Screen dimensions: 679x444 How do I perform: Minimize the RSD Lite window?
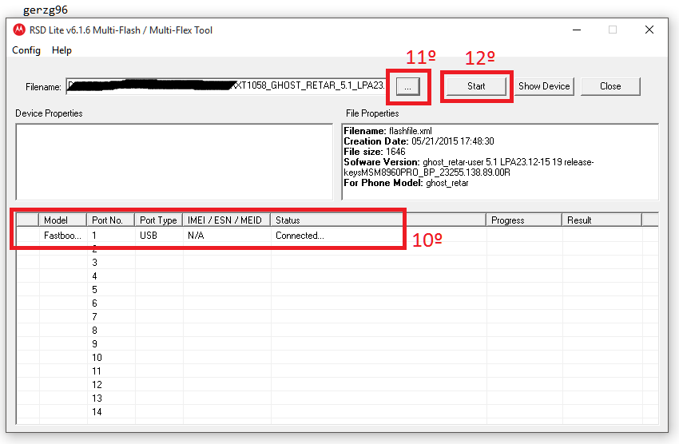point(576,30)
